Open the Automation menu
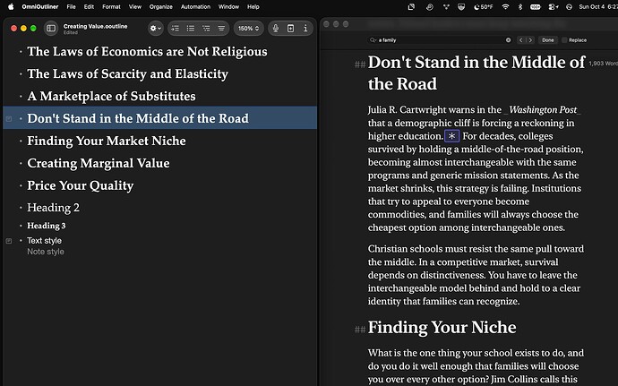The image size is (618, 386). click(195, 6)
